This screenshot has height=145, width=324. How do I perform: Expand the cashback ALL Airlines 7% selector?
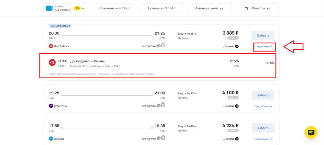tap(83, 8)
